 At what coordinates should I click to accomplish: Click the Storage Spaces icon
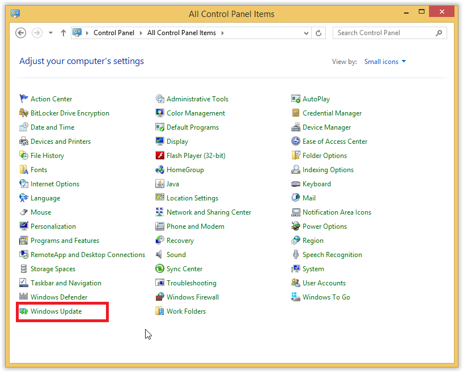click(24, 268)
